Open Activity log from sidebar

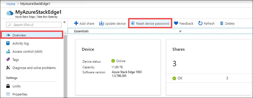(20, 43)
